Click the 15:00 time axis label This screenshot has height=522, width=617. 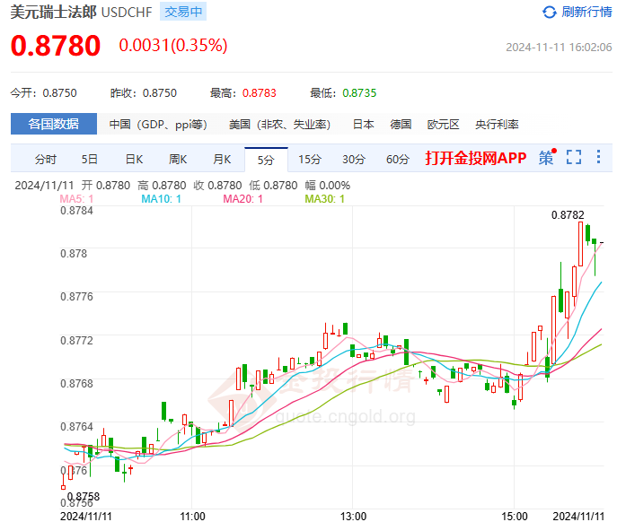click(x=515, y=516)
